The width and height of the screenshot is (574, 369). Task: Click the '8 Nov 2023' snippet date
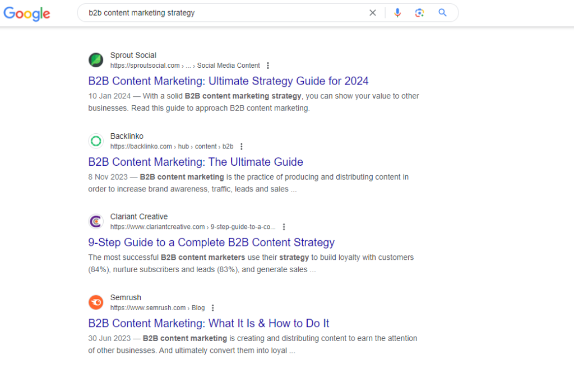tap(108, 177)
